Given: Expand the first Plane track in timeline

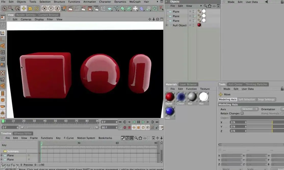Looking at the screenshot, I should [2, 155].
